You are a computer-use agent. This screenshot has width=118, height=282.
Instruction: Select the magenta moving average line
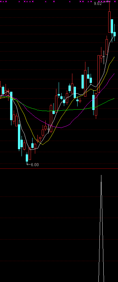[61, 127]
